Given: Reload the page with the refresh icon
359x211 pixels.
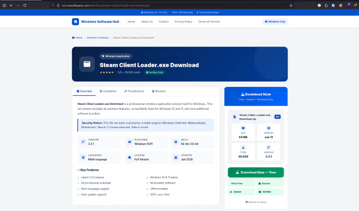Looking at the screenshot, I should 25,5.
